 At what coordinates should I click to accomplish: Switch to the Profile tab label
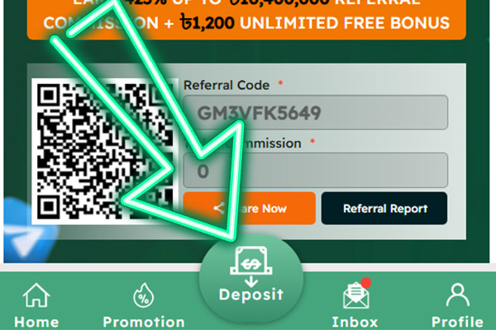457,322
